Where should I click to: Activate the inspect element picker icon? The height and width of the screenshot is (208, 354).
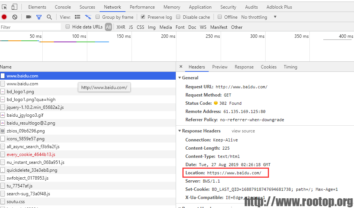tap(4, 7)
